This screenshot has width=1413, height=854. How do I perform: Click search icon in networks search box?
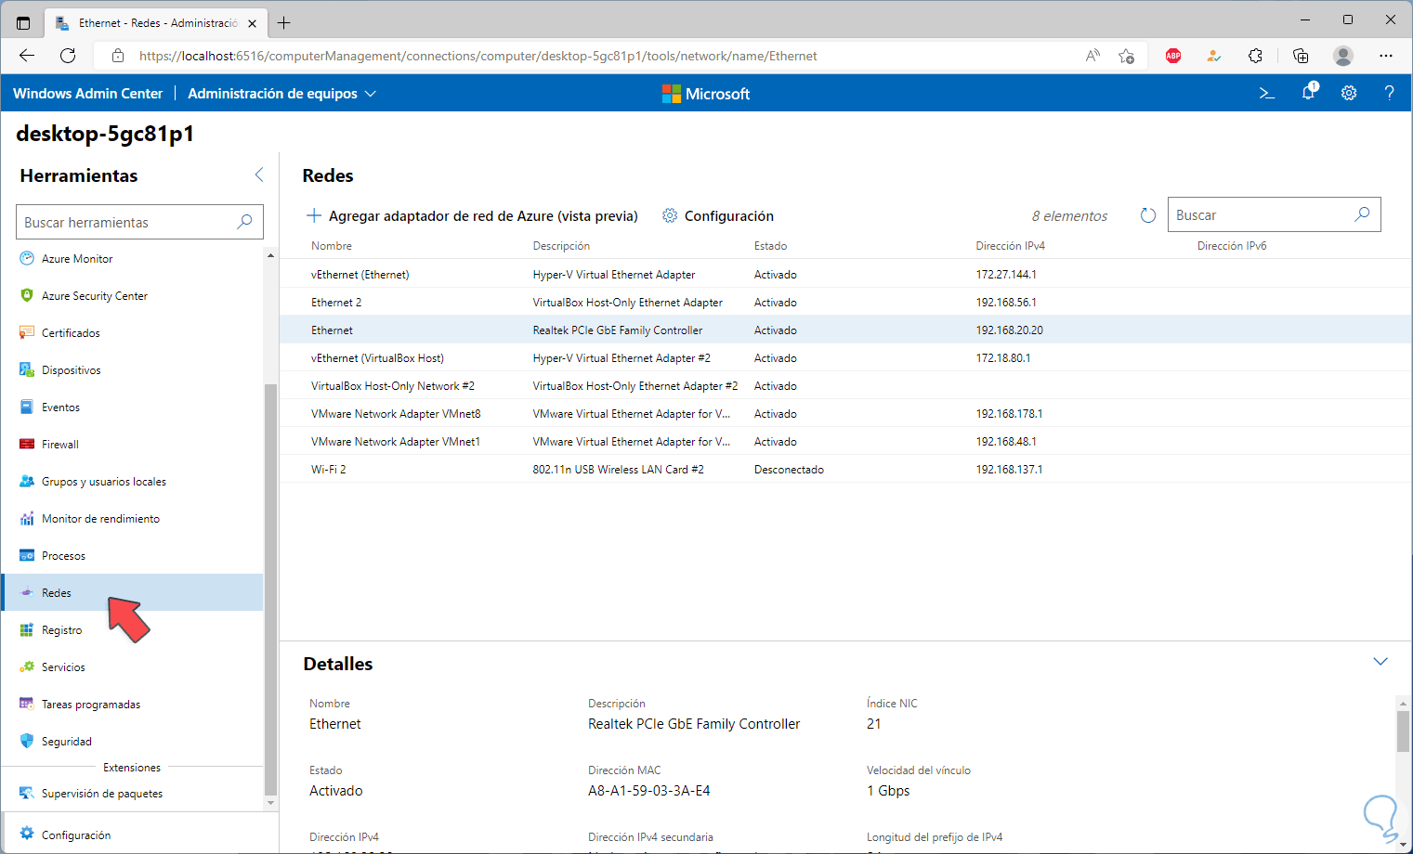[x=1362, y=214]
